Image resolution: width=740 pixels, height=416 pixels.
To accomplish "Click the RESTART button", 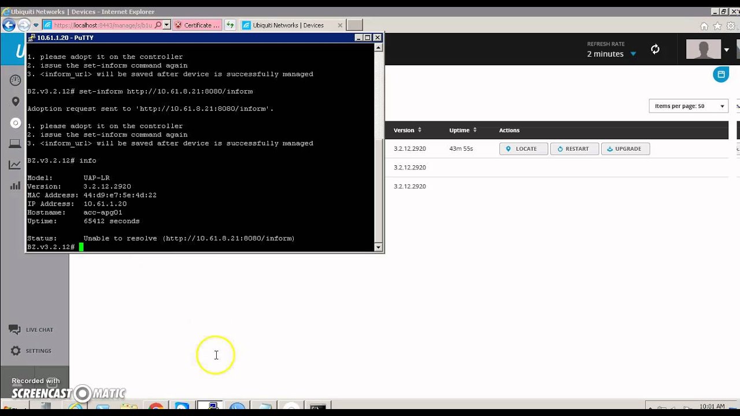I will click(x=574, y=149).
